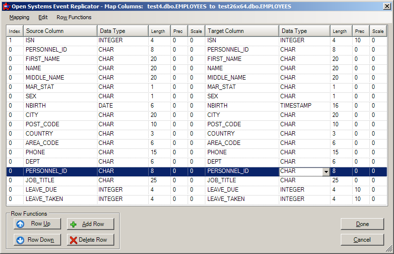This screenshot has width=394, height=254.
Task: Click the index value 1 in the ISN row
Action: pos(15,40)
